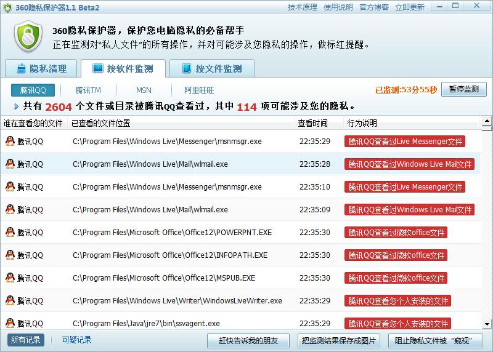This screenshot has width=493, height=352.
Task: Click the 谁在查看您的文件 column header
Action: tap(34, 123)
